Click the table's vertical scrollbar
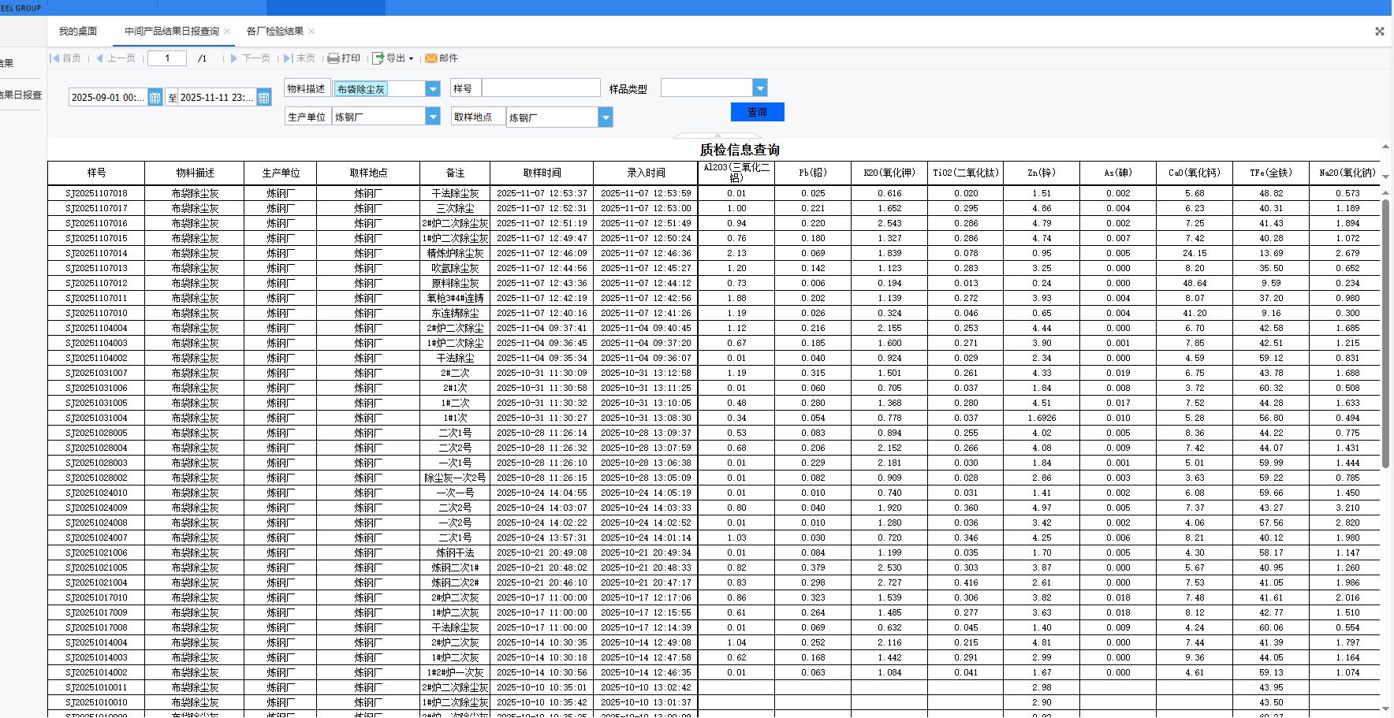Screen dimensions: 1394x718 [1385, 331]
